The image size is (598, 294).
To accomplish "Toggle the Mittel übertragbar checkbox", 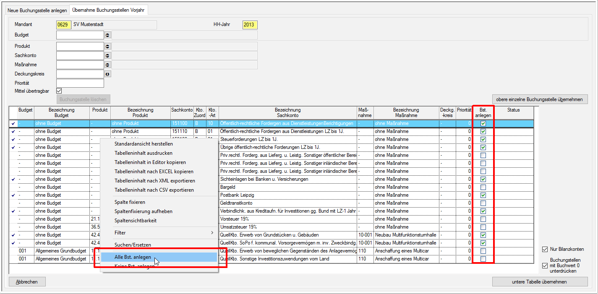I will tap(59, 91).
